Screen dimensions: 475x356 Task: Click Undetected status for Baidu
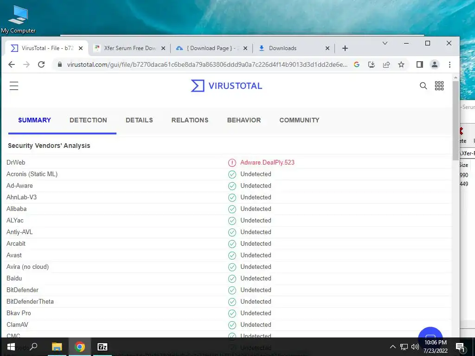pyautogui.click(x=256, y=279)
